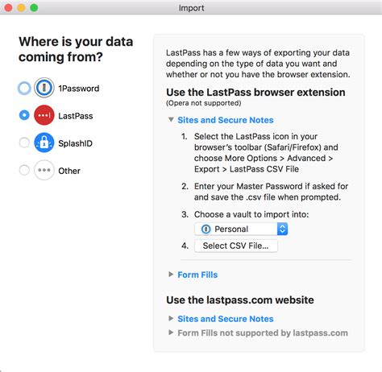The image size is (382, 372).
Task: Click the 1Password app icon
Action: tap(44, 88)
